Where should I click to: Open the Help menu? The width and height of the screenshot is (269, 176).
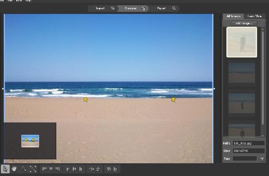click(x=28, y=1)
